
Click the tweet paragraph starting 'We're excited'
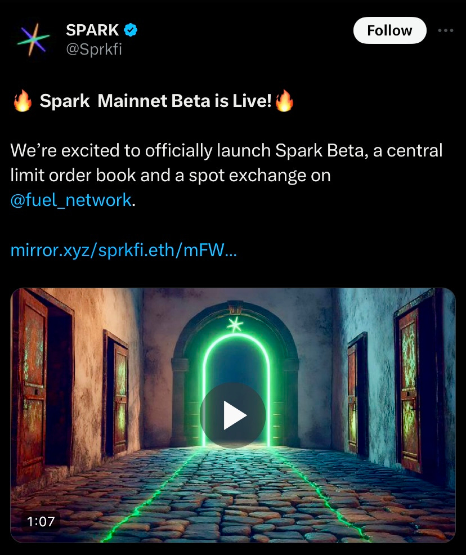(x=226, y=175)
